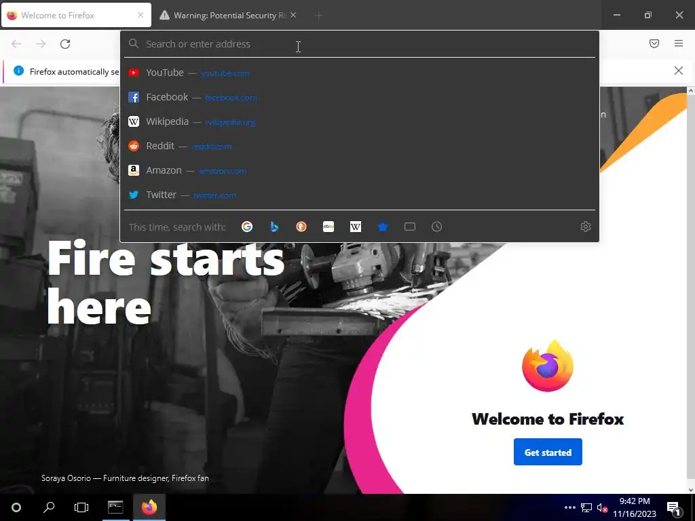Open search settings gear icon
The image size is (695, 521).
[x=586, y=227]
